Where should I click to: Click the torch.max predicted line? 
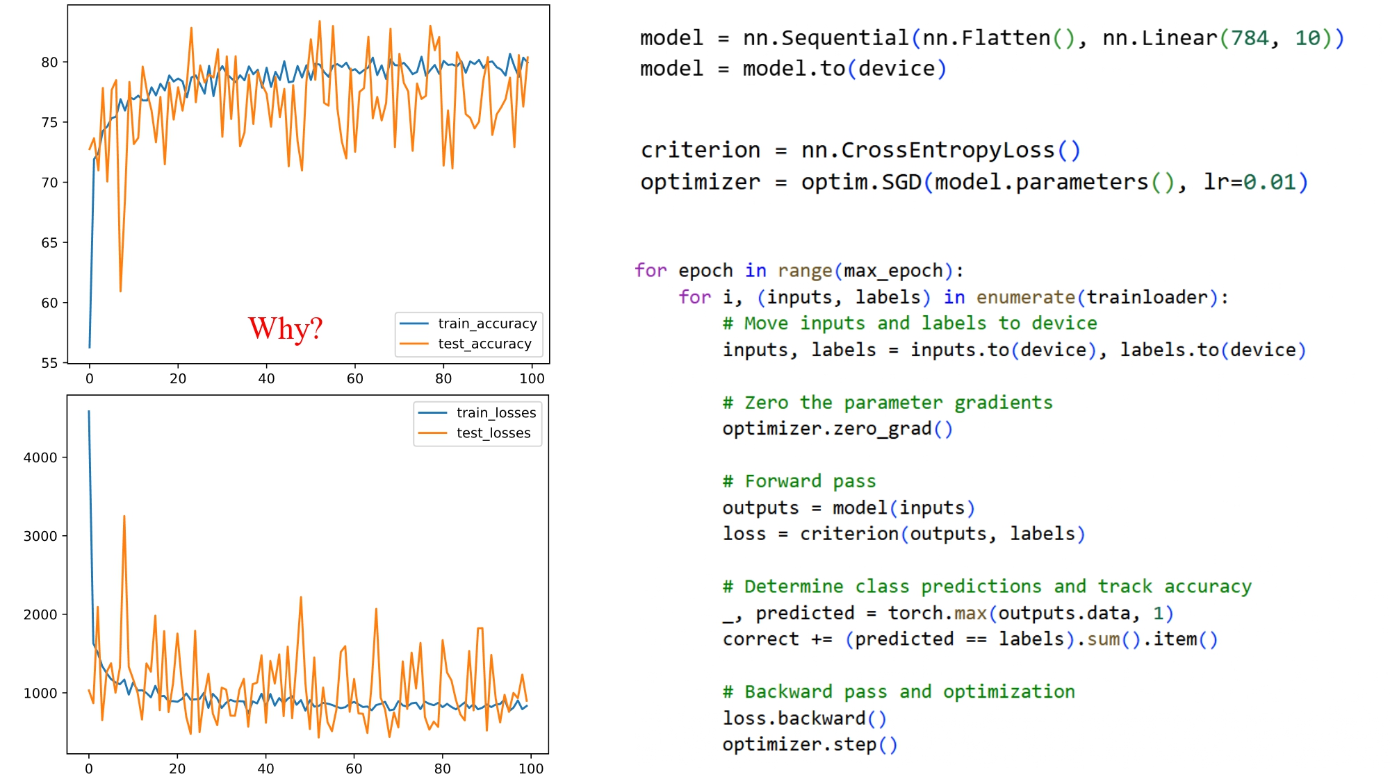[x=947, y=613]
